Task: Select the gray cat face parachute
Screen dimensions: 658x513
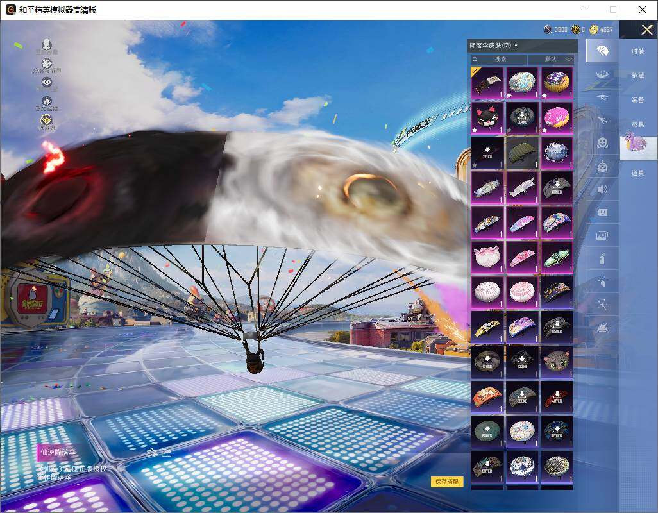Action: (557, 362)
